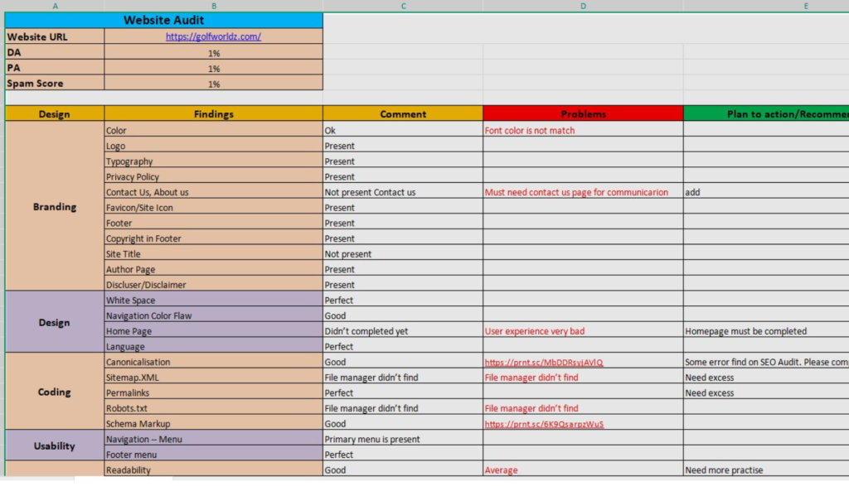Select the Contact Us, About us cell

pyautogui.click(x=213, y=192)
